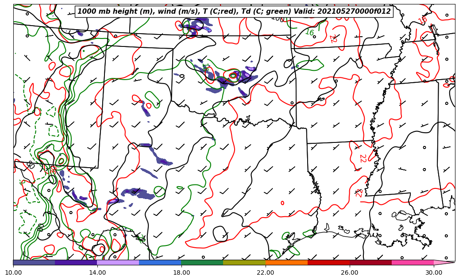Click the red 16 temperature contour label
Viewport: 459px width, 280px height.
pos(423,20)
